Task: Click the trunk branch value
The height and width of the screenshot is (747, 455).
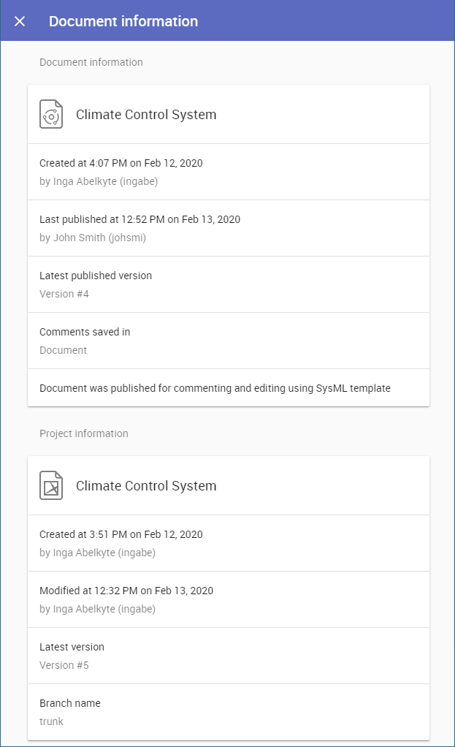Action: click(x=51, y=721)
